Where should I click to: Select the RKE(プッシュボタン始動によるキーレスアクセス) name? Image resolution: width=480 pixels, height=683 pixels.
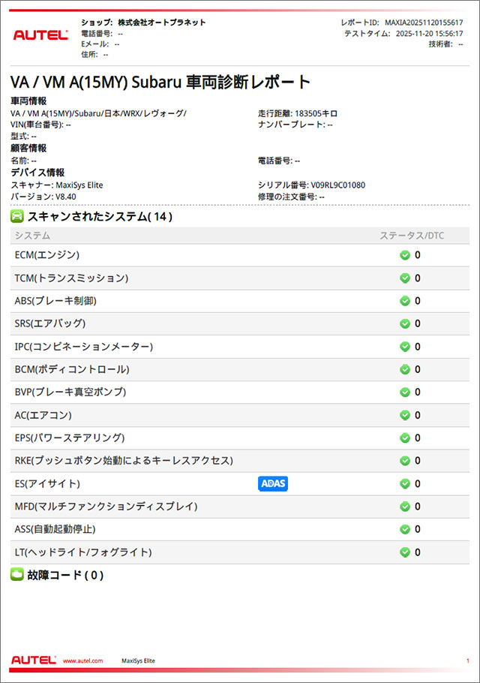(x=124, y=460)
